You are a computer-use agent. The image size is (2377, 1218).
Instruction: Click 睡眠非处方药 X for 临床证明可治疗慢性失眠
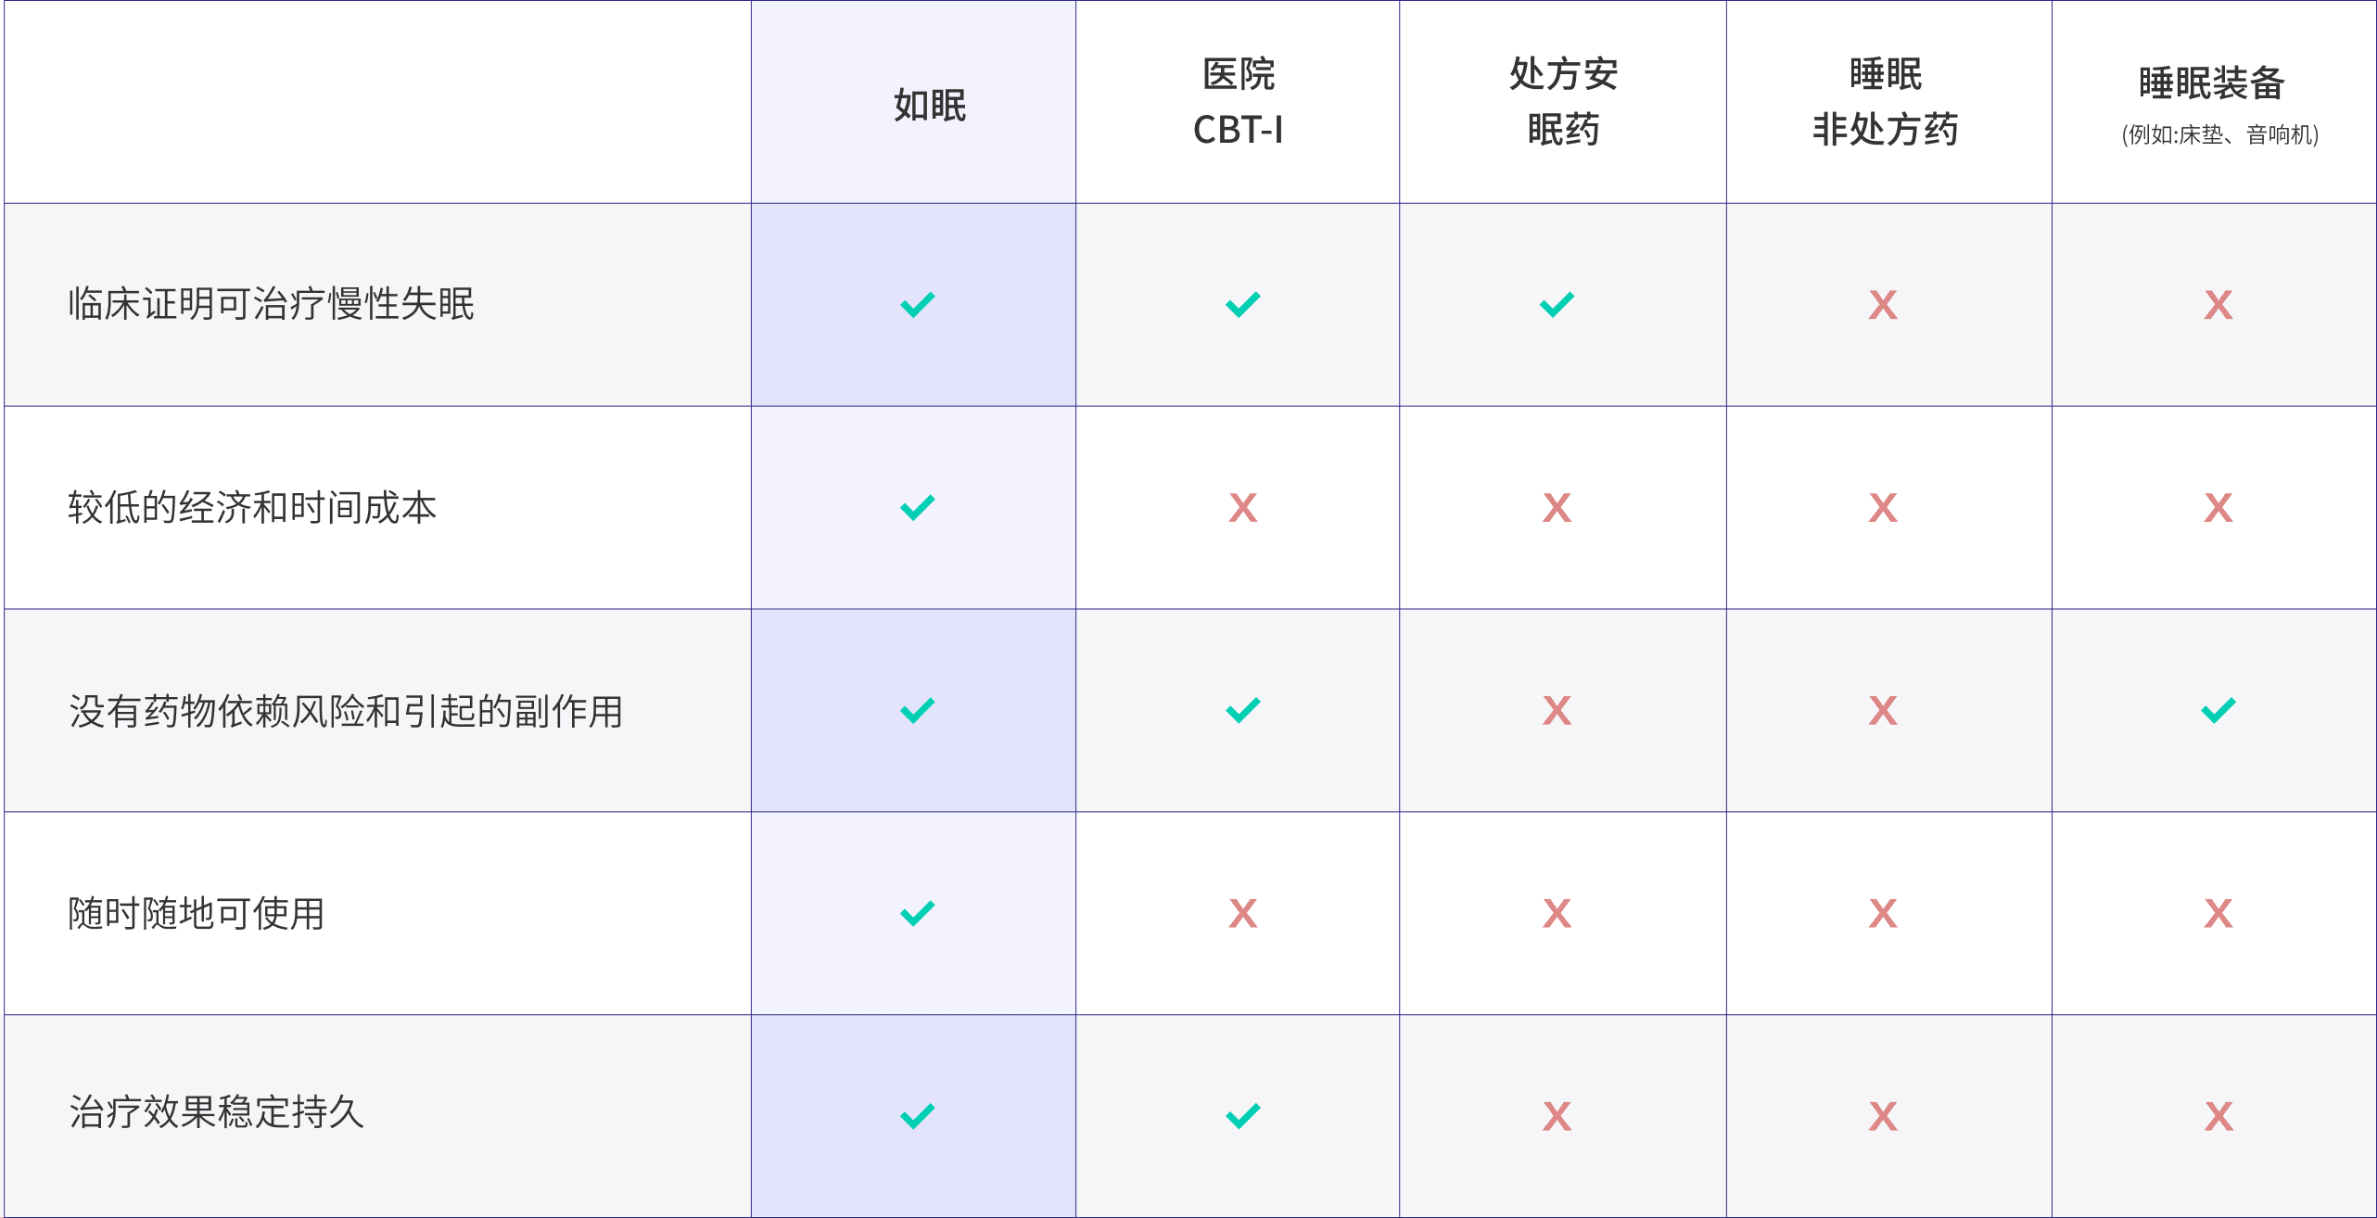point(1882,304)
